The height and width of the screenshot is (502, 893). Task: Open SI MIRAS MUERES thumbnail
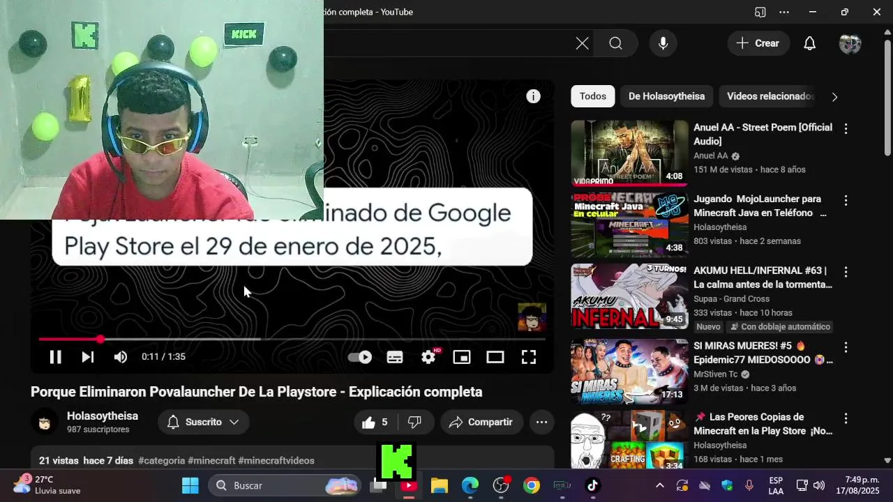(x=629, y=372)
